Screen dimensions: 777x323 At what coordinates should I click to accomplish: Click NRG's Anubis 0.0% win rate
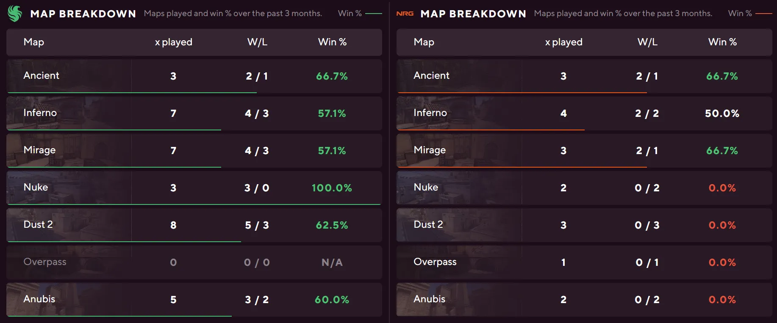[722, 300]
